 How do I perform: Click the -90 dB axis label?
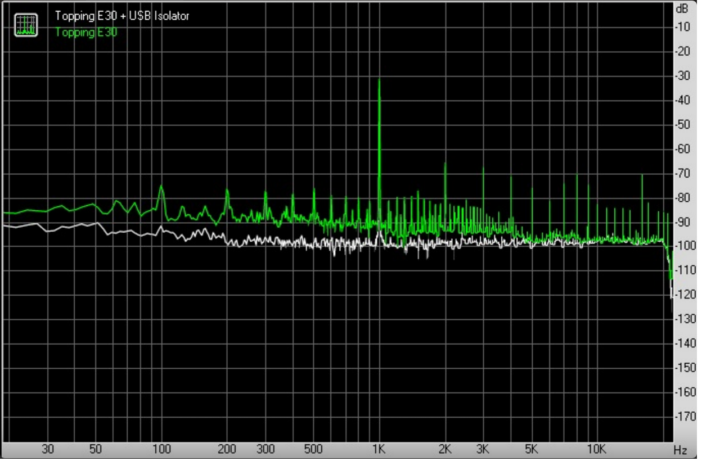pos(682,222)
